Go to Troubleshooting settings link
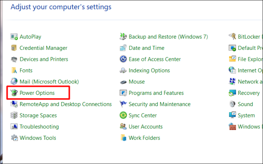263x164 pixels. (x=39, y=127)
